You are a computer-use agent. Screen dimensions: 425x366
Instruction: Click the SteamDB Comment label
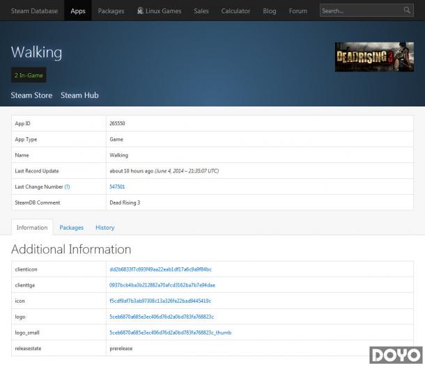38,202
